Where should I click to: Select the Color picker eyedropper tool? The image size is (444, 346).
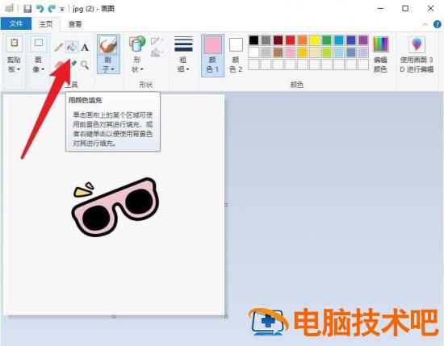click(73, 64)
